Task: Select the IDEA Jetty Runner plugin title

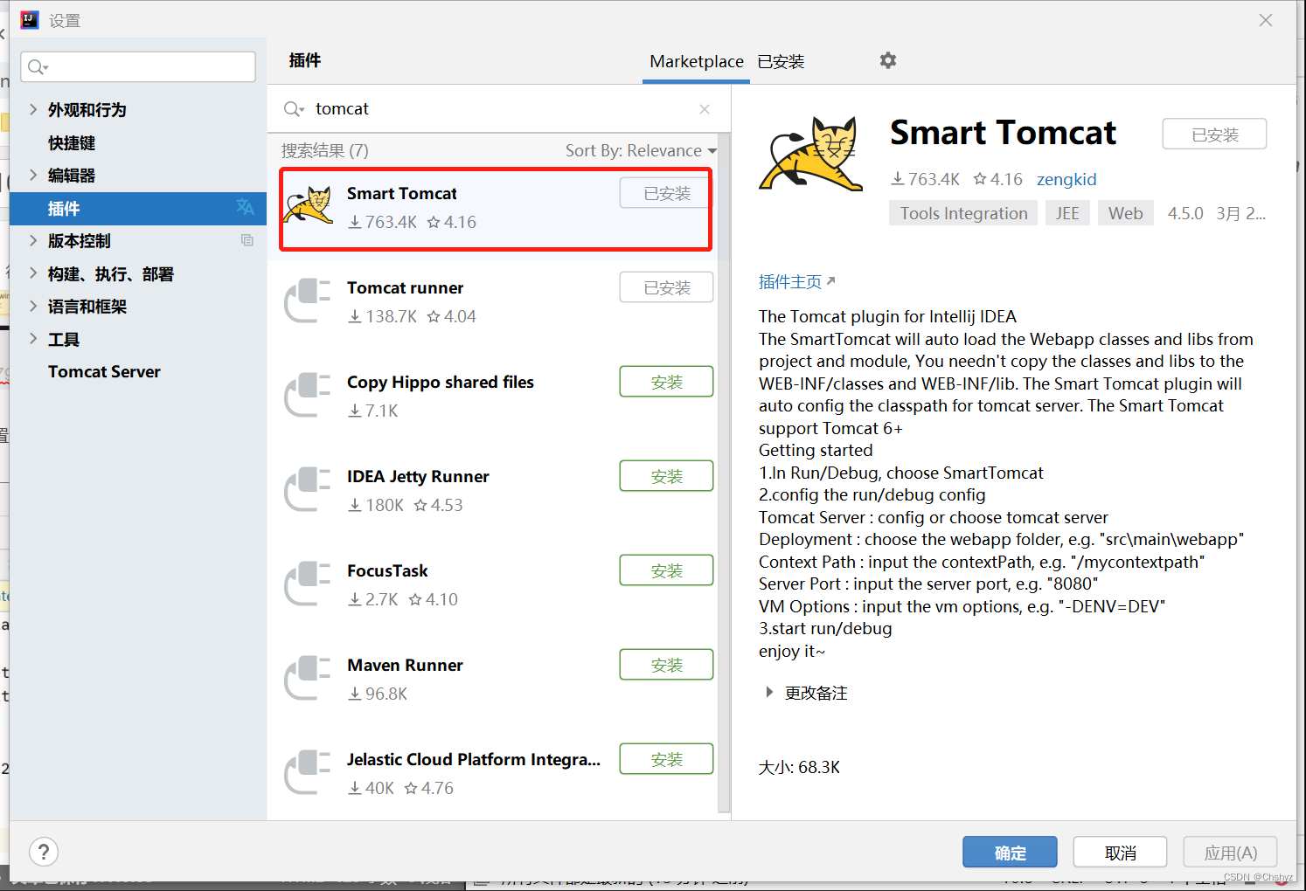Action: (x=418, y=476)
